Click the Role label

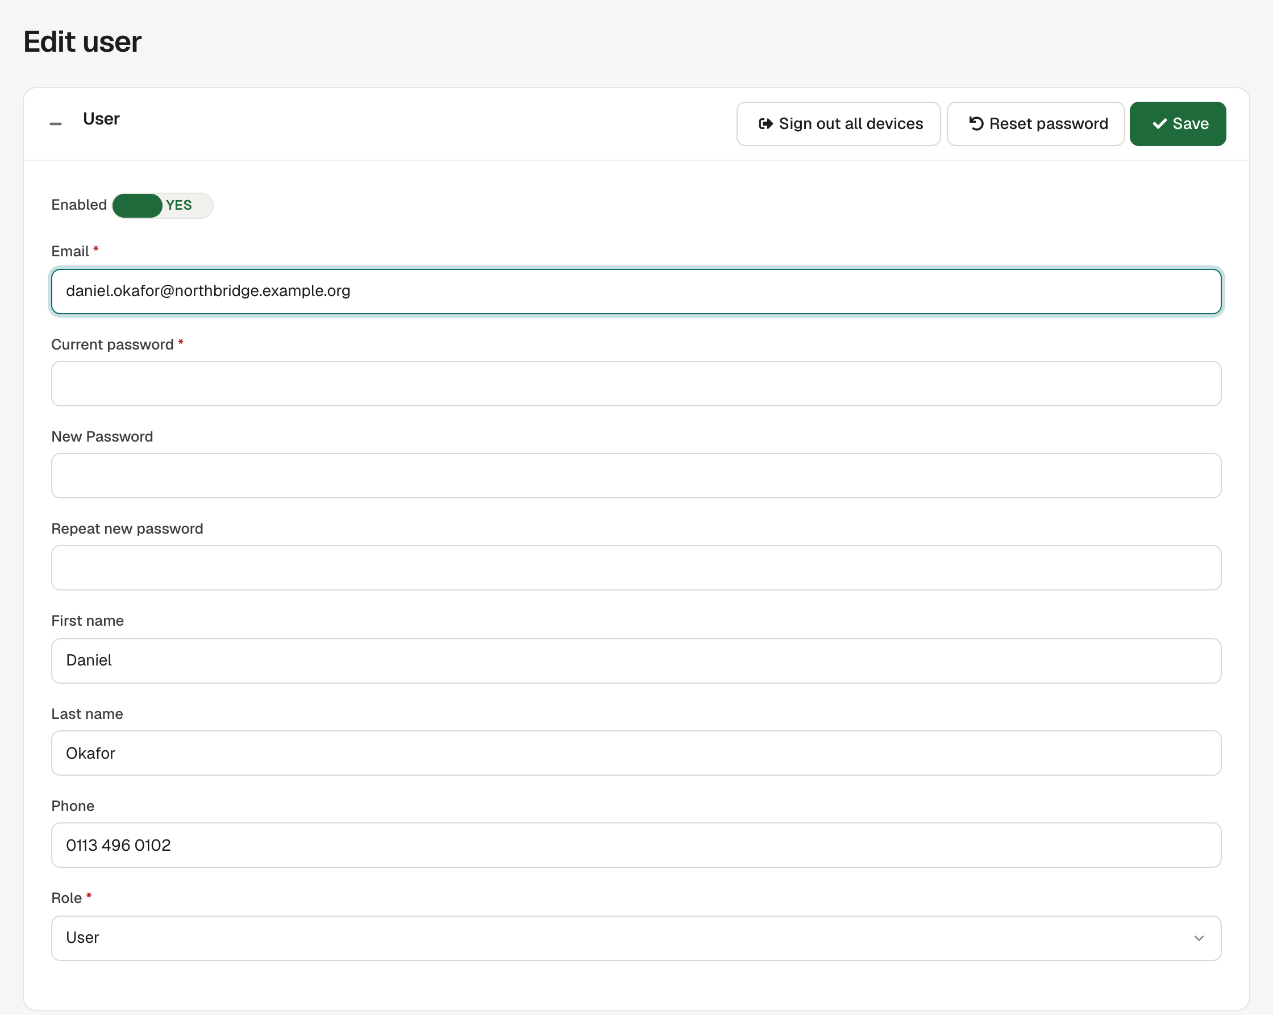(66, 898)
